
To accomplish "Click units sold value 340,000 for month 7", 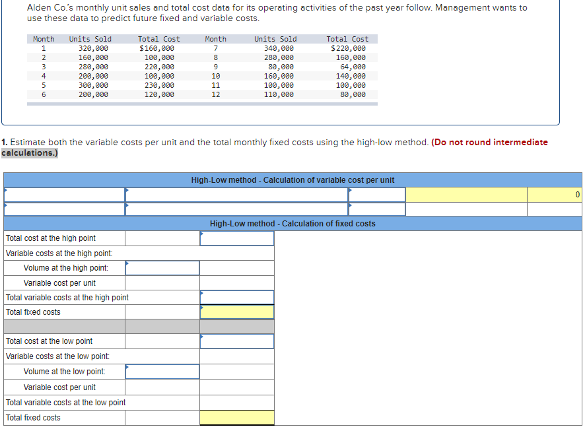I will (x=279, y=48).
